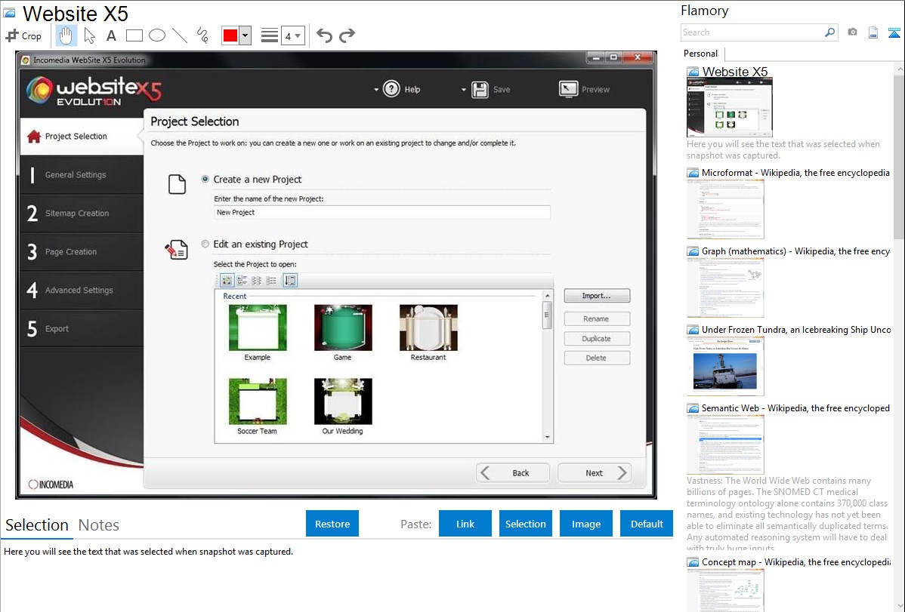Click the Rename button
Screen dimensions: 905x612
click(x=597, y=319)
